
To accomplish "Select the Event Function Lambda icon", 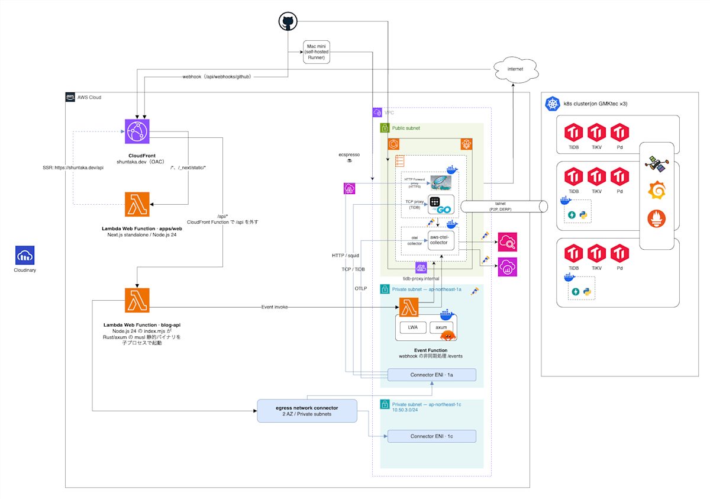I will (409, 308).
